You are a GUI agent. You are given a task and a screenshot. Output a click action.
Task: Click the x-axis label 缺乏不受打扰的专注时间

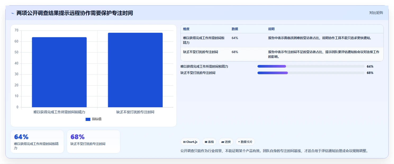135,112
